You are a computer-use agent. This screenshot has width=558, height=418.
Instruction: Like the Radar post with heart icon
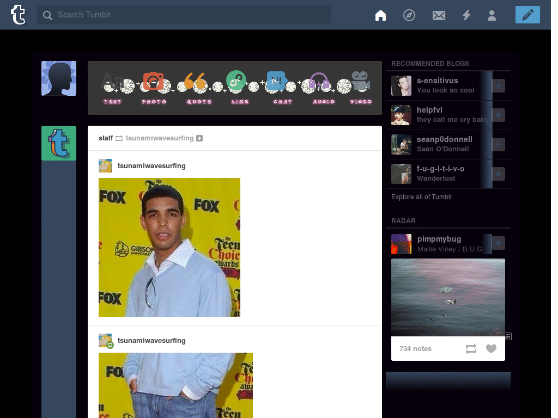pyautogui.click(x=491, y=349)
